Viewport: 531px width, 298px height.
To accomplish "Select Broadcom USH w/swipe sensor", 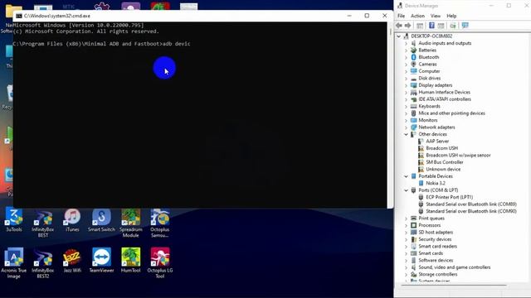I will pos(458,155).
